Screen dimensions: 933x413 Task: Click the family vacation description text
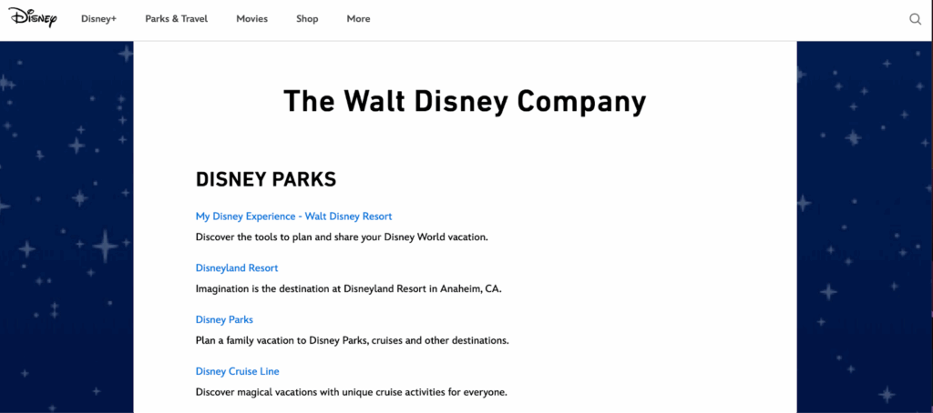click(352, 341)
